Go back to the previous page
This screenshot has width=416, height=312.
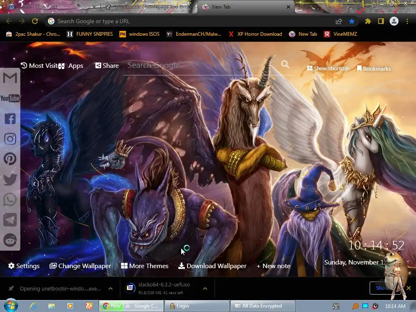click(x=9, y=21)
